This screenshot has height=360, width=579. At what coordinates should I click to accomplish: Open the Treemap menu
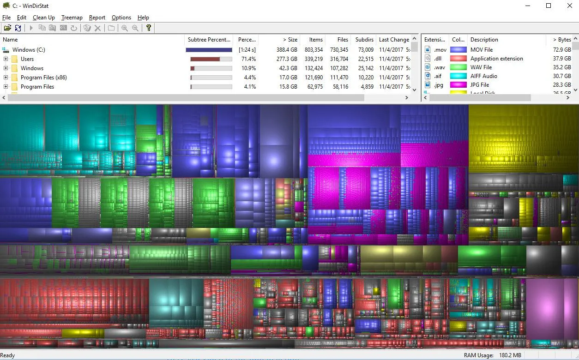pyautogui.click(x=72, y=18)
